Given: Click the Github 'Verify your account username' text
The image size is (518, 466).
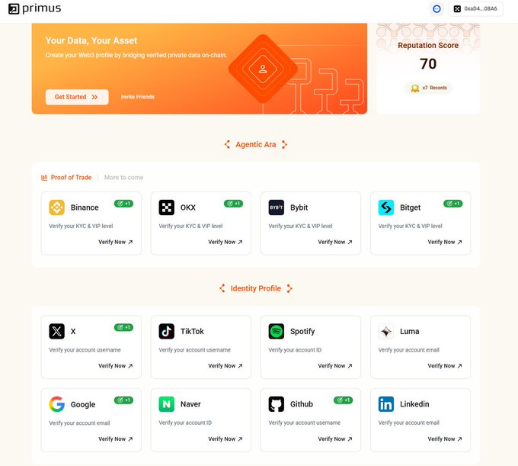Looking at the screenshot, I should pyautogui.click(x=304, y=423).
